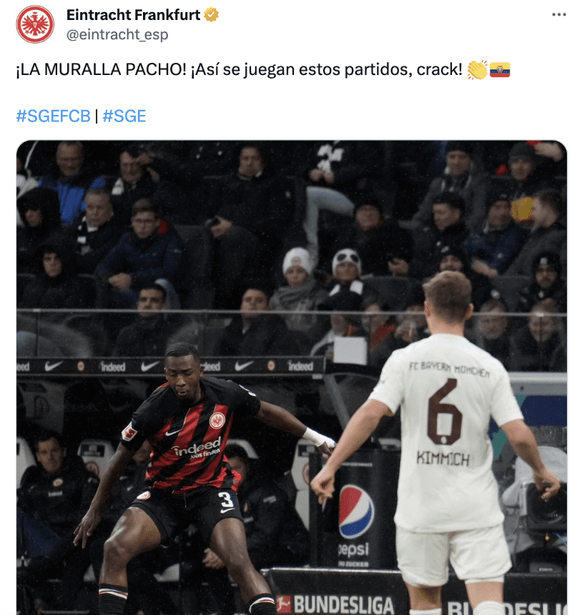This screenshot has width=572, height=615.
Task: Click the Eintracht Frankfurt display name
Action: click(133, 15)
